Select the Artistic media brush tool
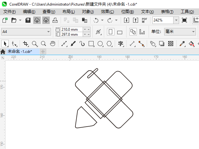The height and width of the screenshot is (149, 199). (73, 44)
